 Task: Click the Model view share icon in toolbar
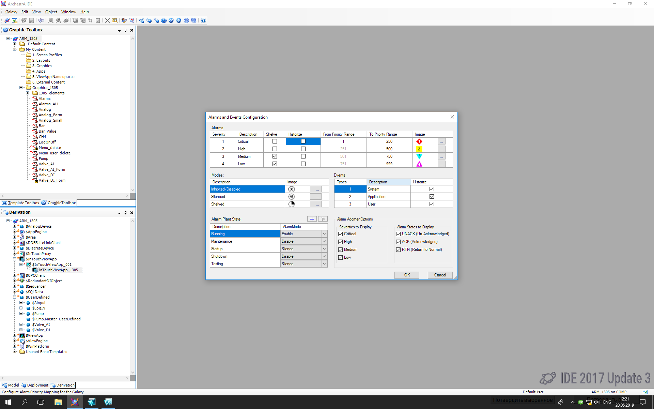[141, 20]
